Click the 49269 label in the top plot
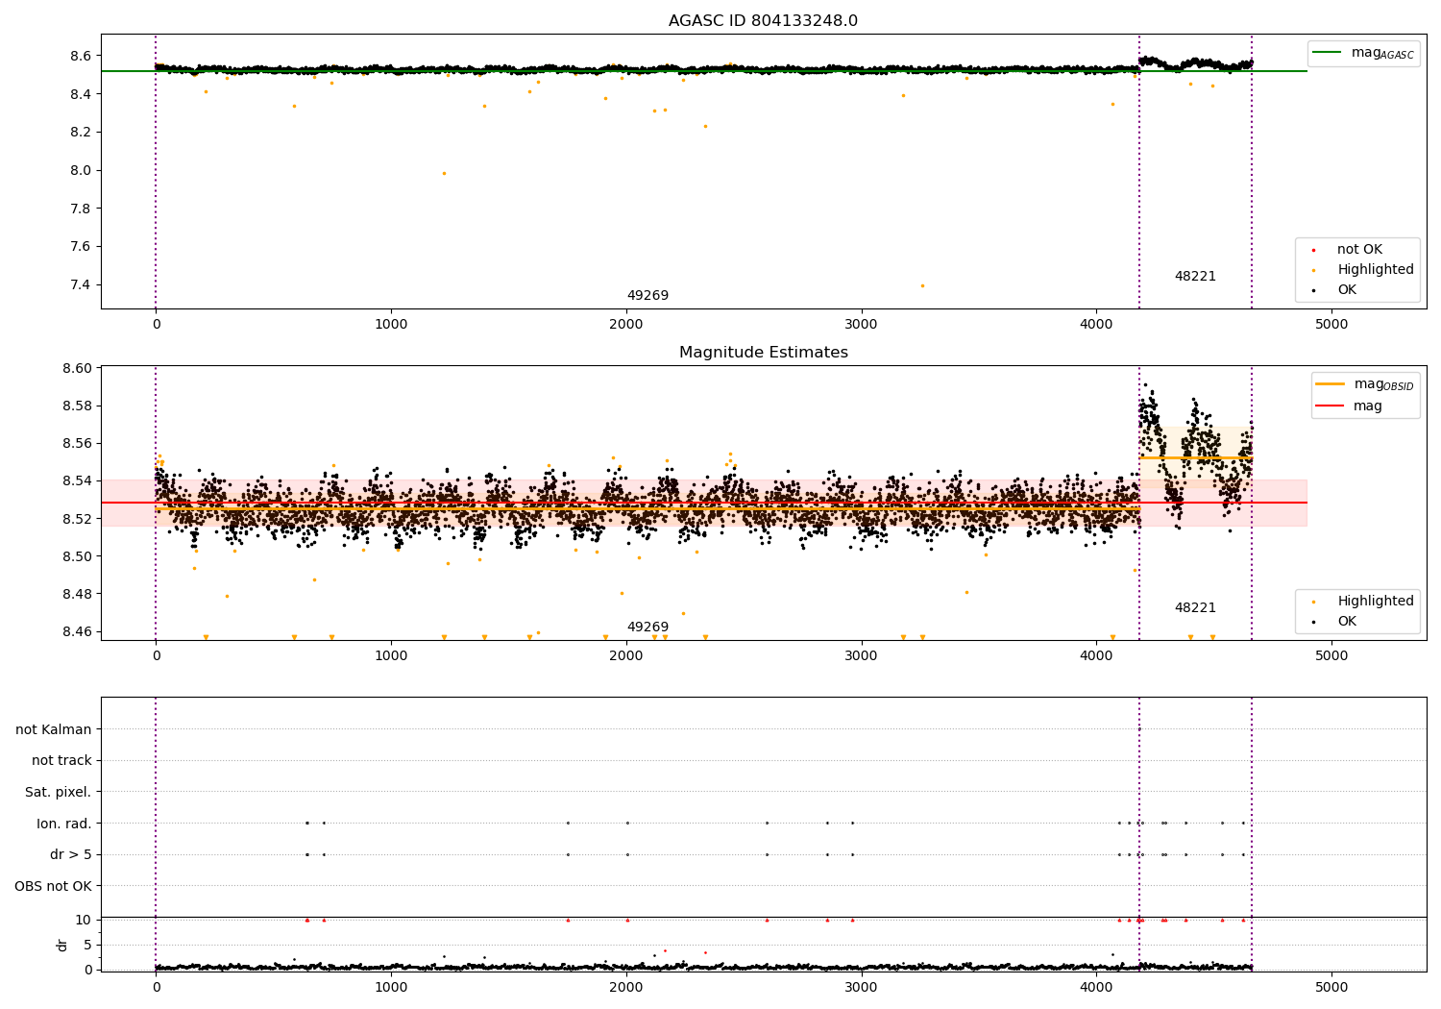 tap(647, 296)
